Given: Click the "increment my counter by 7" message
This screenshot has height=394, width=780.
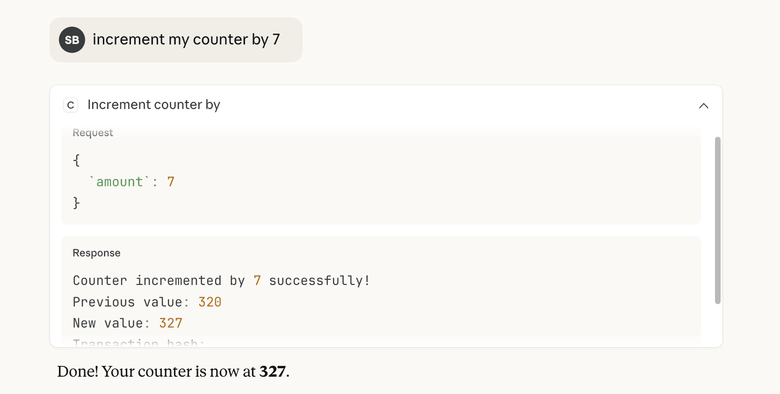Looking at the screenshot, I should [x=186, y=40].
